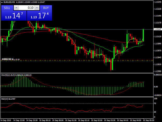Viewport: 162px width, 122px height.
Task: Click the sell price 1.13 14 7 panel
Action: (14, 16)
